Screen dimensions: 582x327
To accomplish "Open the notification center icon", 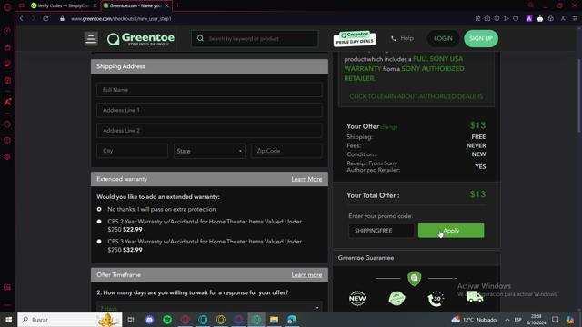I will coord(556,320).
